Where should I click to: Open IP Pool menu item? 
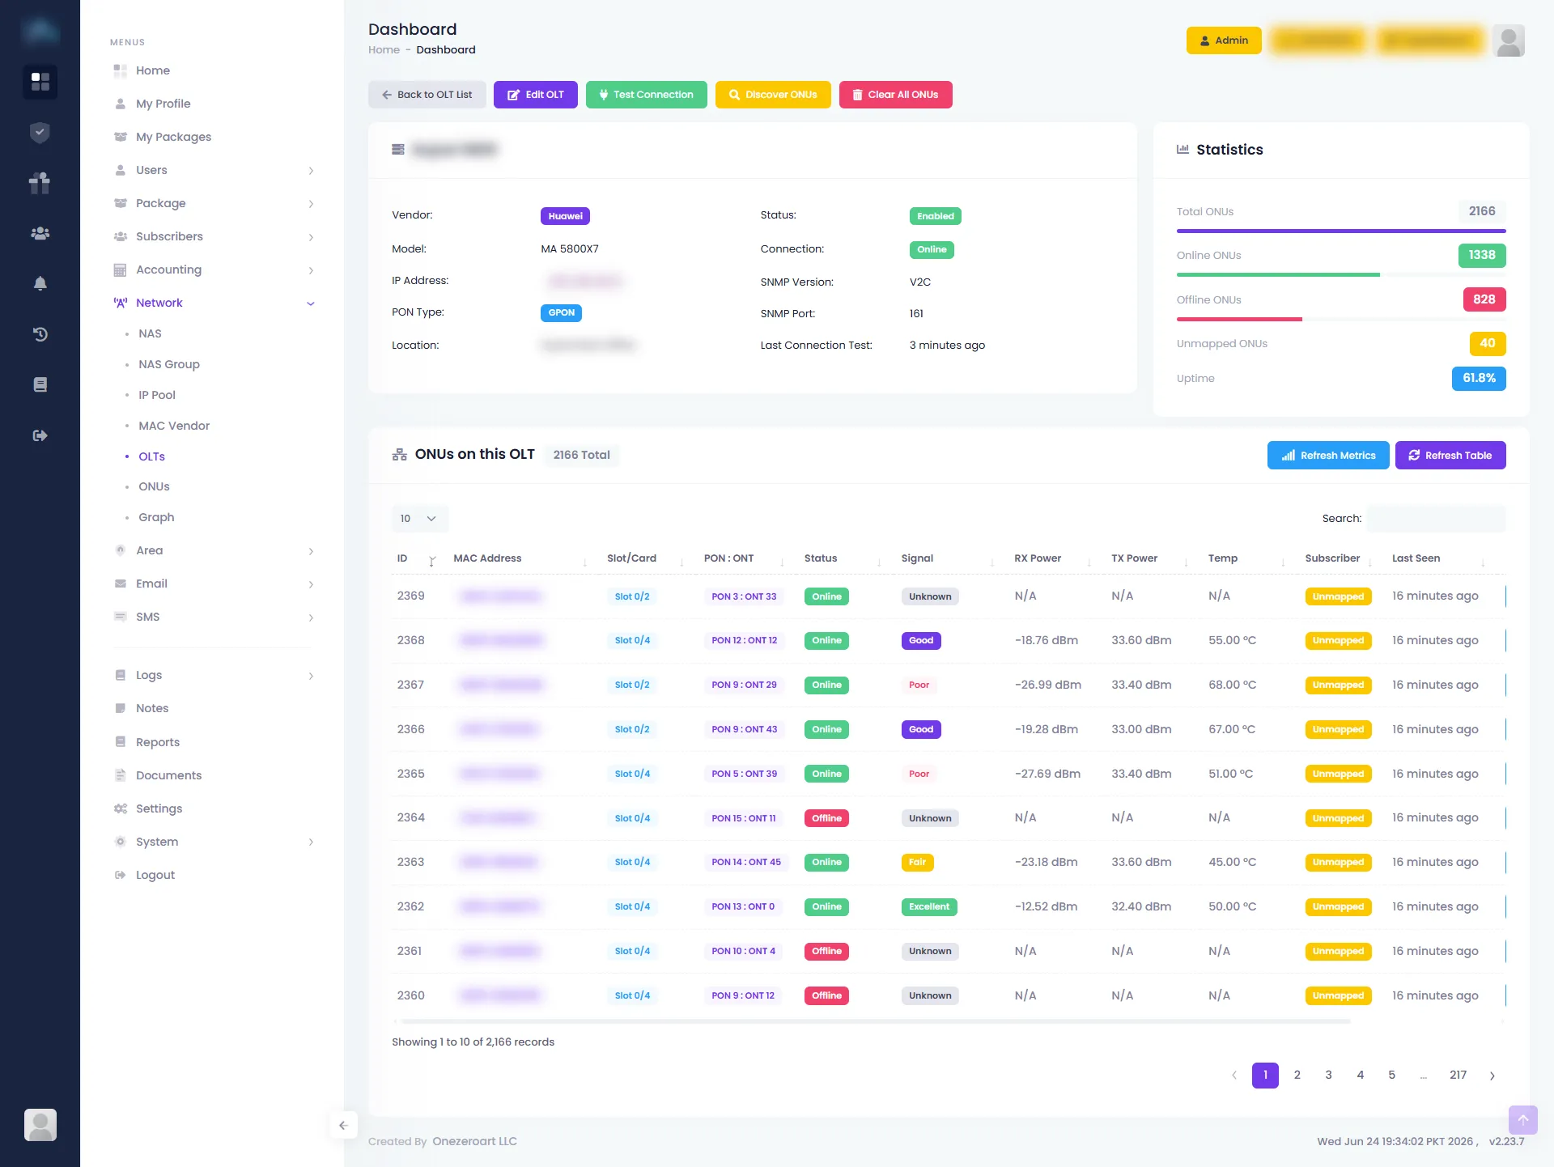[157, 395]
